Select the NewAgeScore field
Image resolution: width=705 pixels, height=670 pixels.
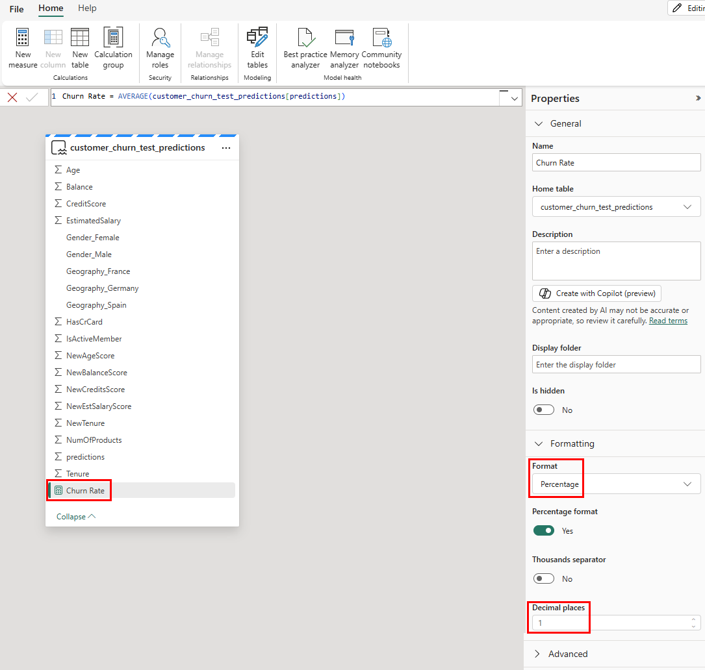(x=90, y=355)
